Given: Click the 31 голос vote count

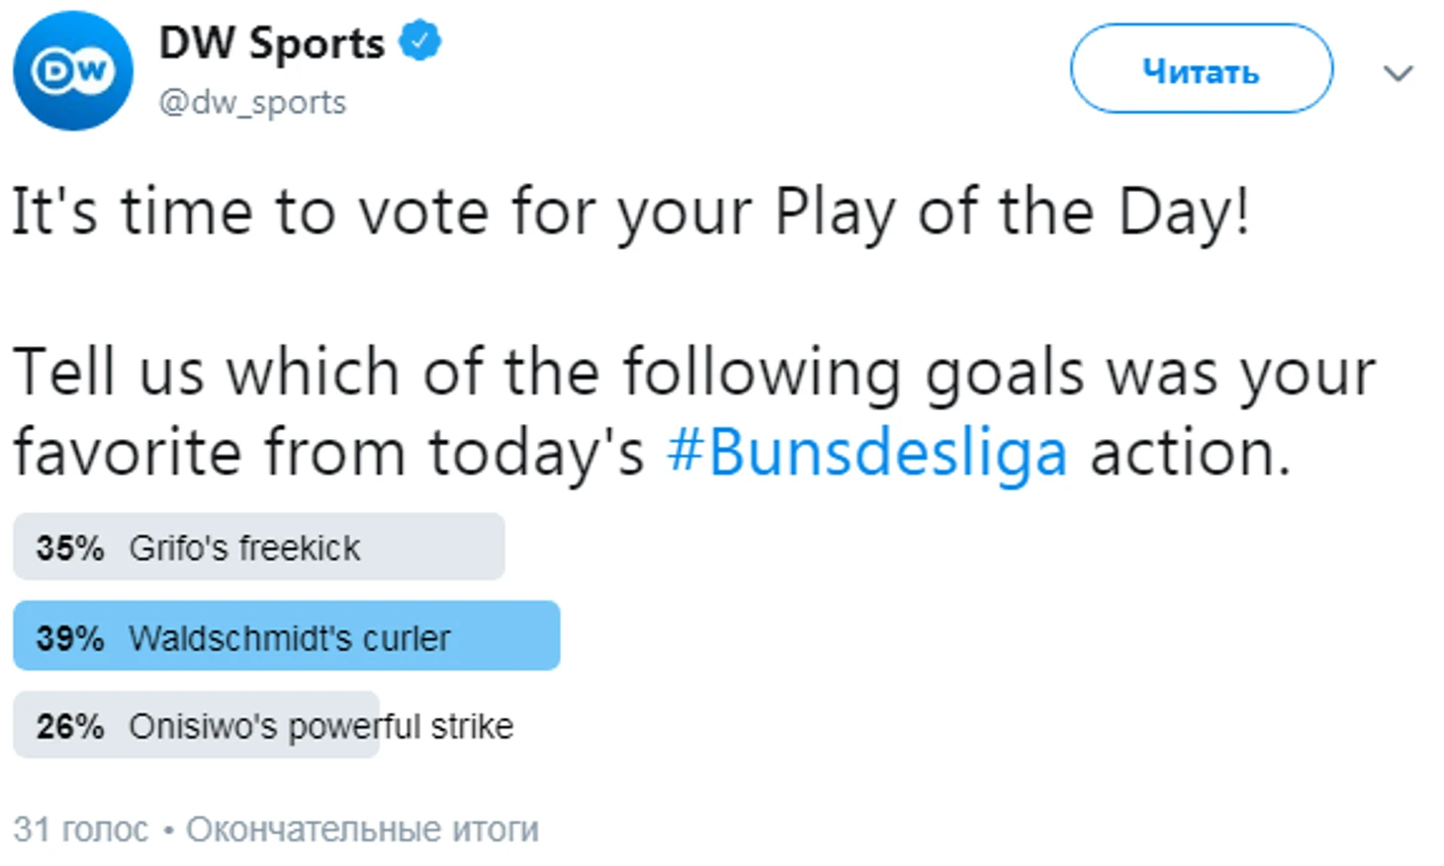Looking at the screenshot, I should (x=80, y=828).
